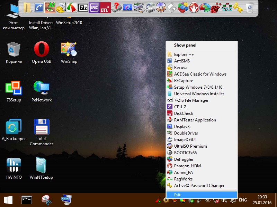
Task: Open DiskCheck red m icon in dock
Action: [105, 8]
